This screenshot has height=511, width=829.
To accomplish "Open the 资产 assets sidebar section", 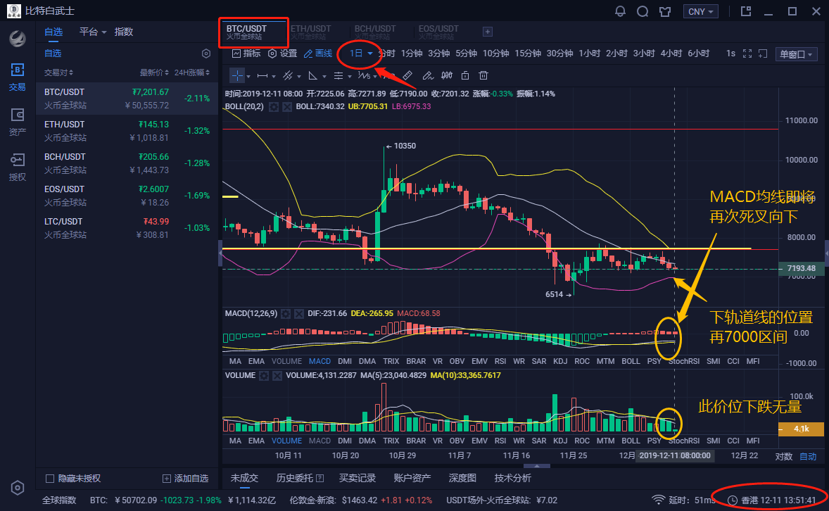I will (18, 121).
